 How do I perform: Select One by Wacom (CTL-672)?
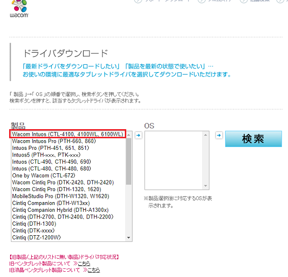pyautogui.click(x=69, y=175)
